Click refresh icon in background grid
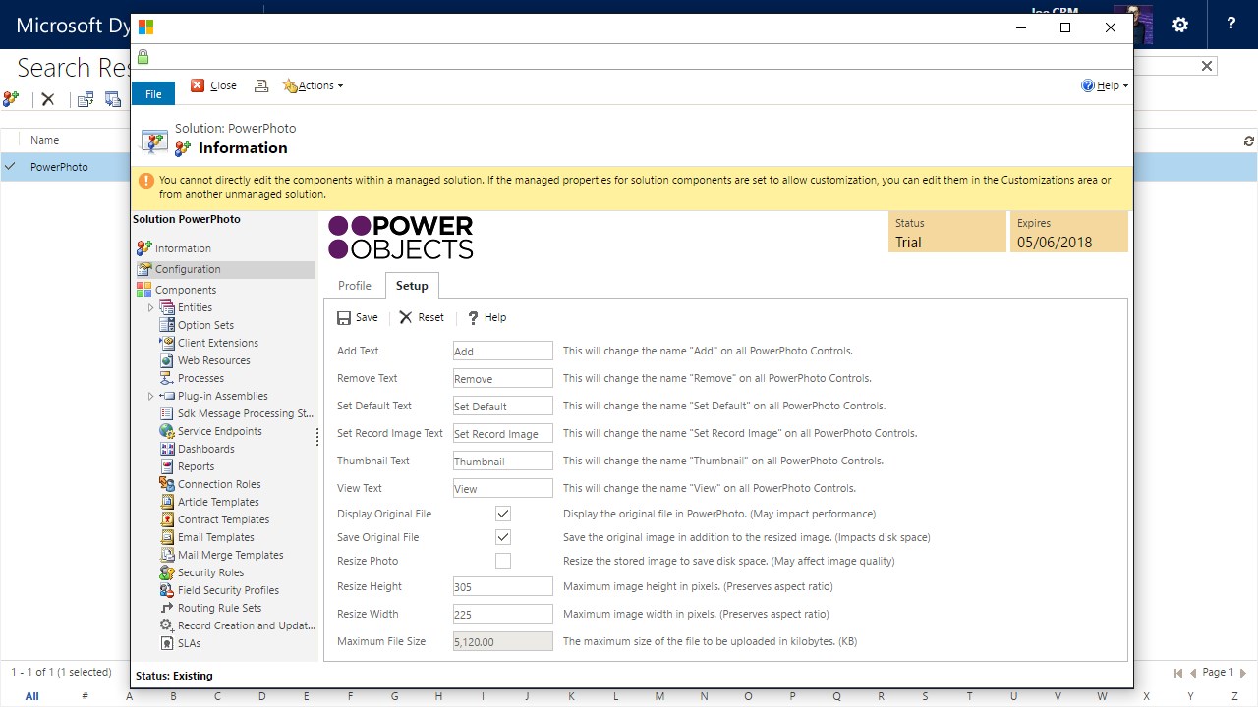The height and width of the screenshot is (707, 1258). tap(1249, 141)
